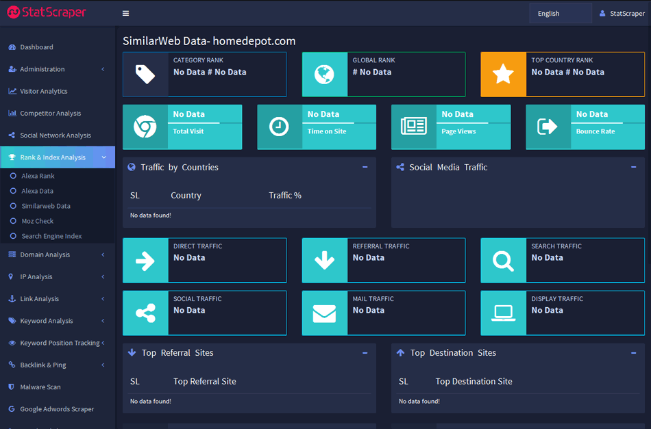The width and height of the screenshot is (651, 429).
Task: Toggle the hamburger sidebar menu
Action: tap(126, 13)
